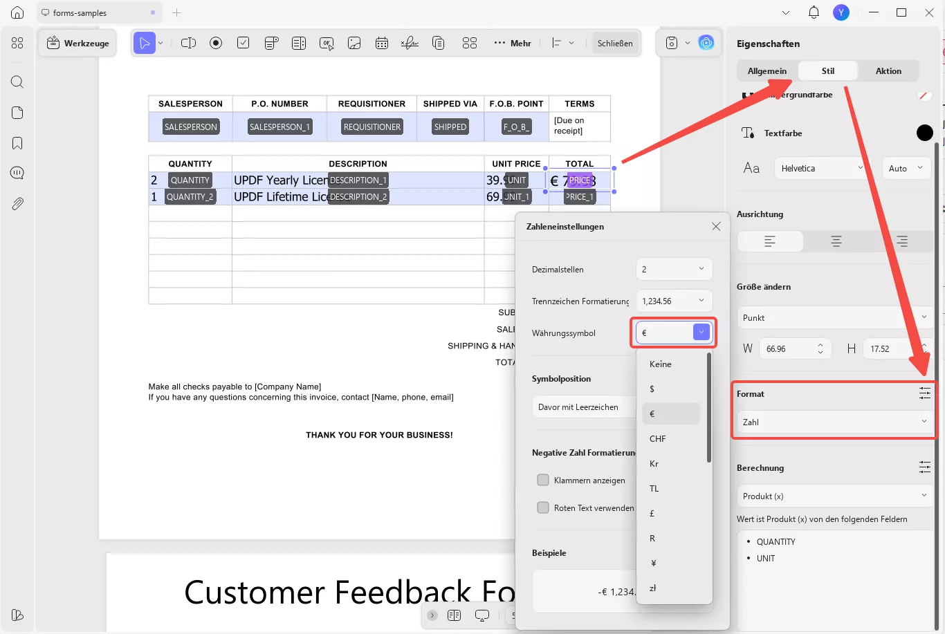
Task: Choose £ from currency list
Action: (671, 513)
